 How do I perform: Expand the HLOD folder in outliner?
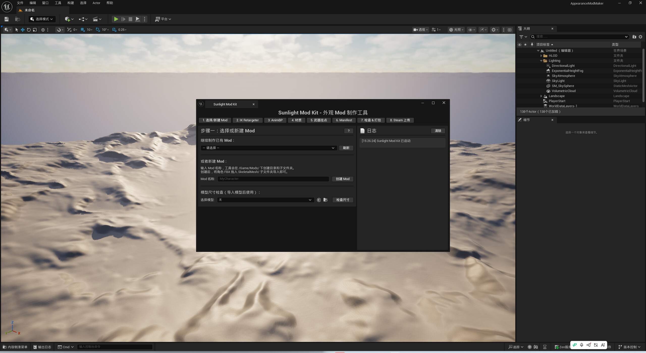click(x=541, y=56)
